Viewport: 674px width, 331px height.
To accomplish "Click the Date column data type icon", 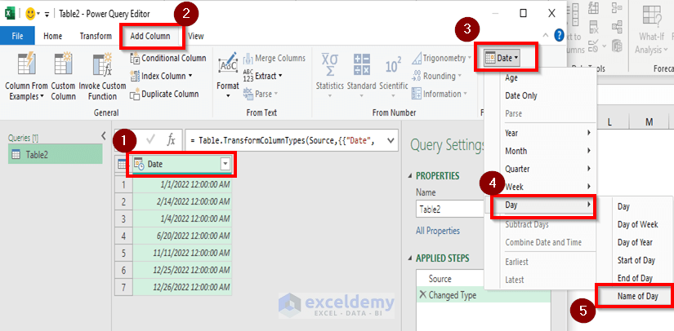I will point(139,164).
